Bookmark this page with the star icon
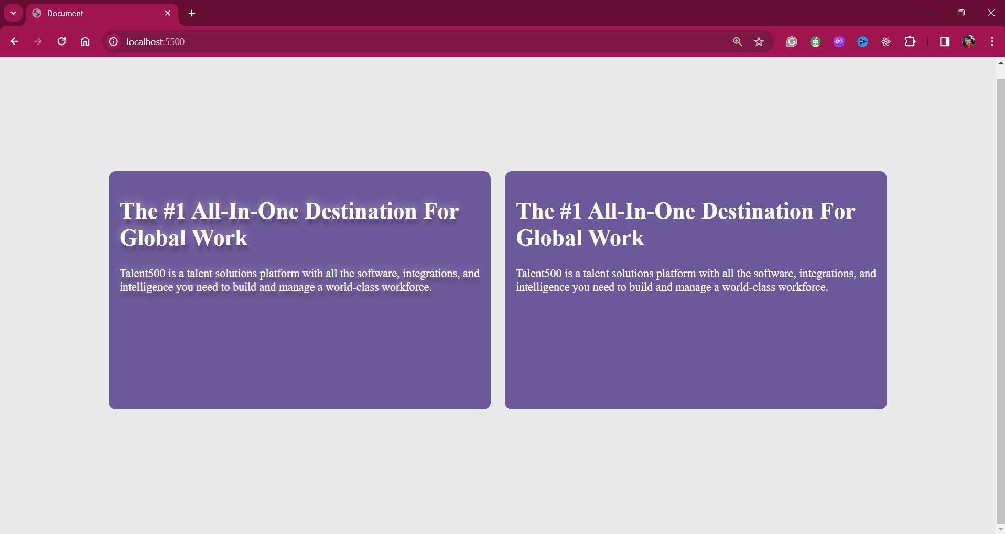 pyautogui.click(x=759, y=41)
